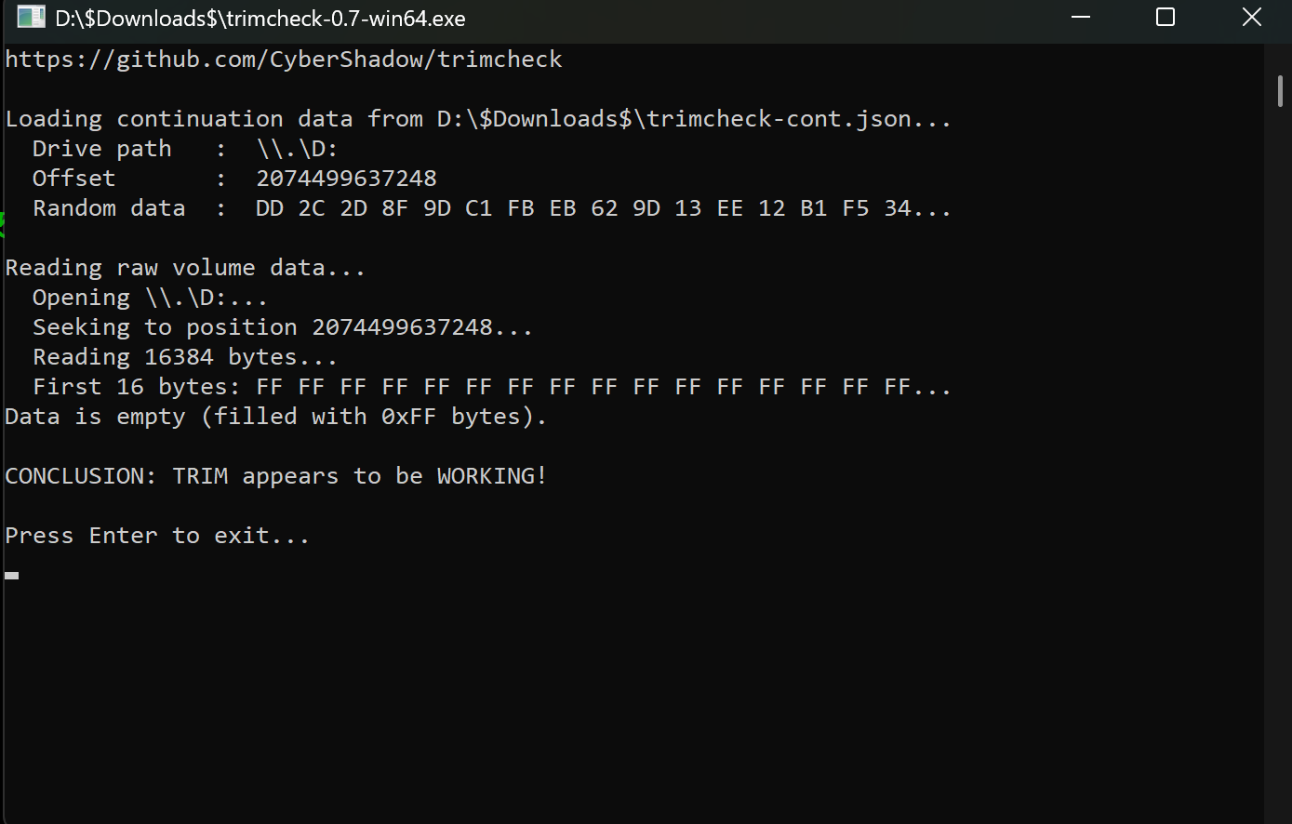1292x824 pixels.
Task: Click the Random data hex bytes
Action: point(603,208)
